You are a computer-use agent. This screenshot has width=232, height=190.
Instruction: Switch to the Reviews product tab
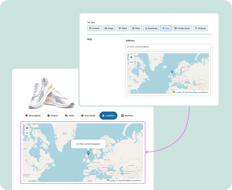click(x=127, y=116)
